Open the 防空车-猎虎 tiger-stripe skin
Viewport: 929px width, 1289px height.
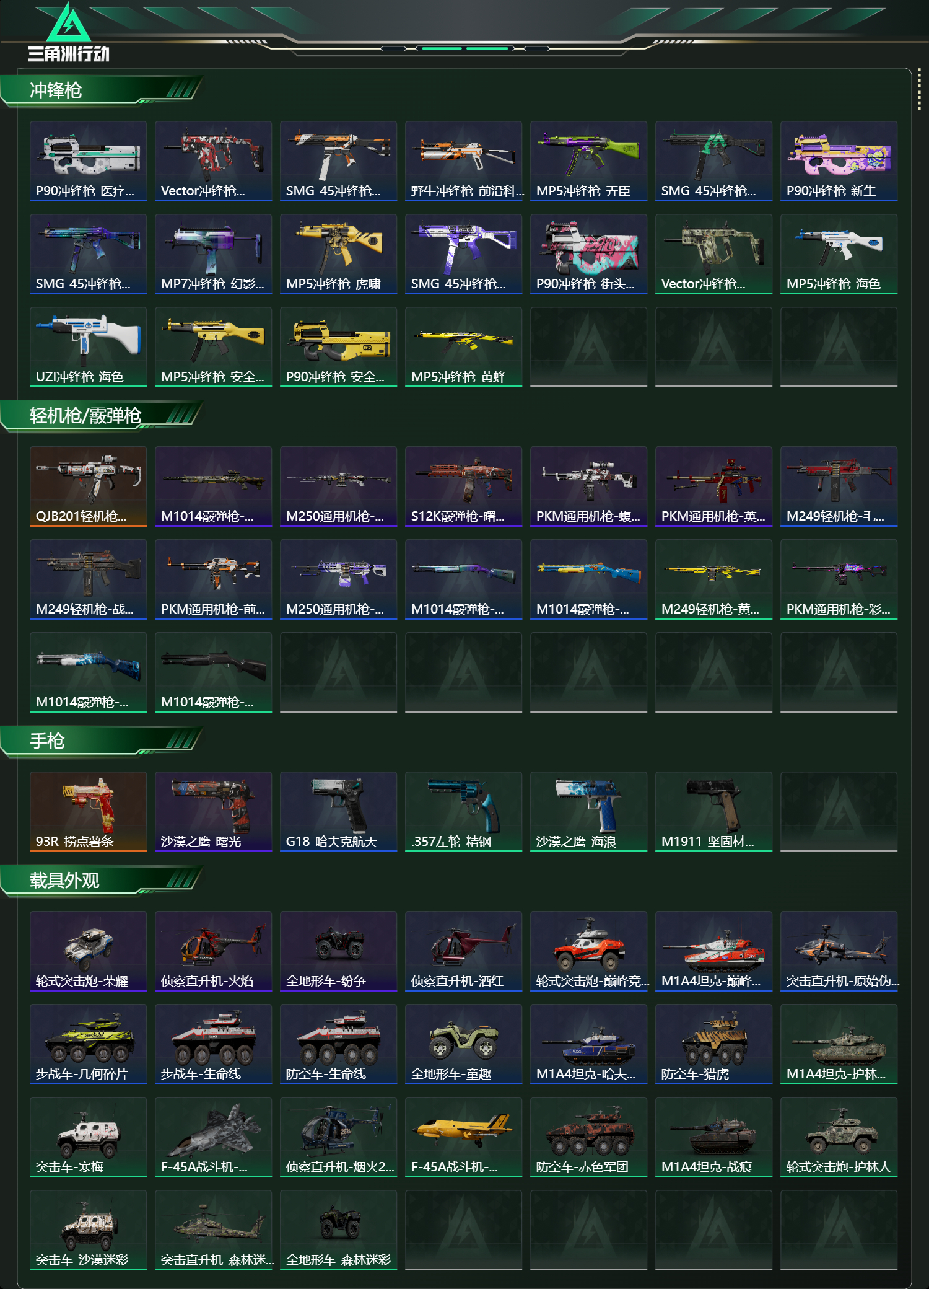tap(713, 1044)
